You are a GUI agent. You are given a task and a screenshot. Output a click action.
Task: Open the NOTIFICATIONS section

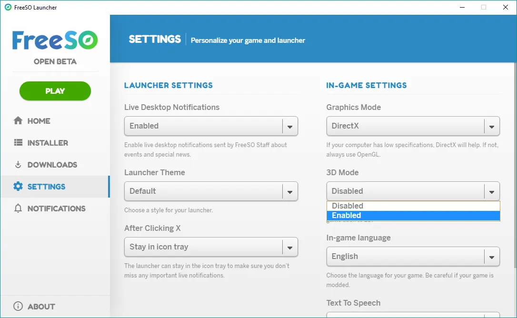55,209
